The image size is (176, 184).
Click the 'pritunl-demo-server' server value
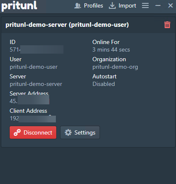click(x=36, y=84)
